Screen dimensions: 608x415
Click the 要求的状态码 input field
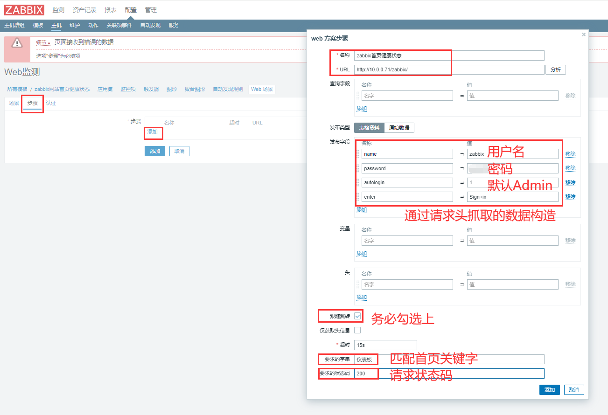449,373
